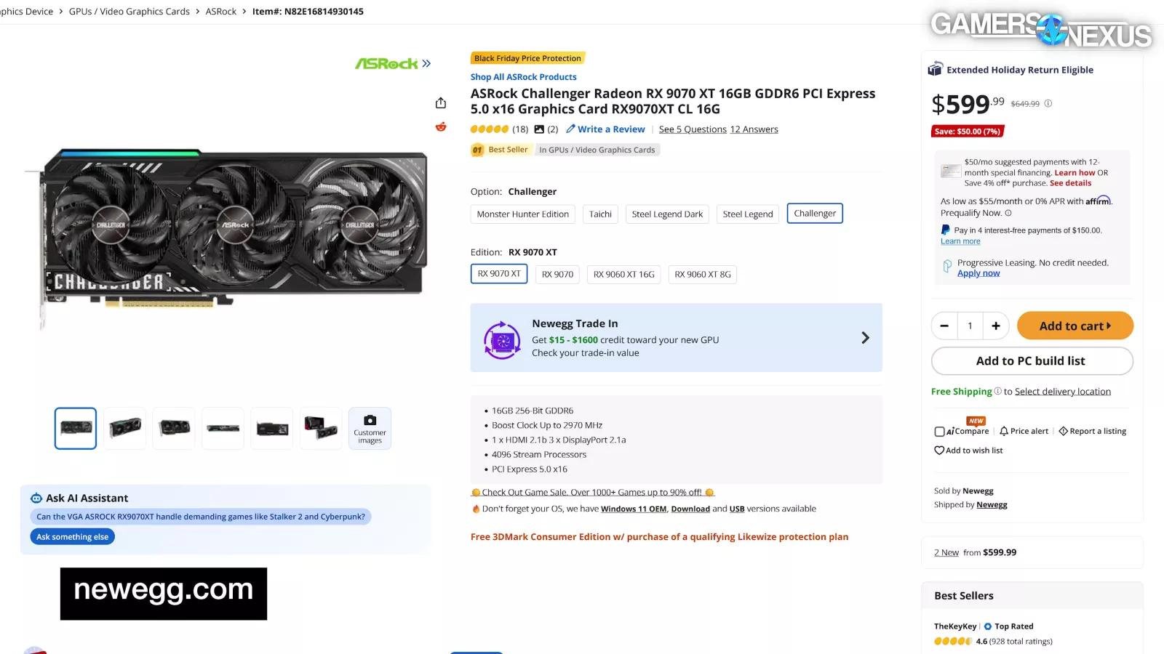Select the second product thumbnail image
The height and width of the screenshot is (654, 1164).
(124, 428)
